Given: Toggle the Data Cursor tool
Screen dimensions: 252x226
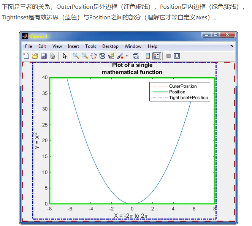Looking at the screenshot, I should click(111, 56).
